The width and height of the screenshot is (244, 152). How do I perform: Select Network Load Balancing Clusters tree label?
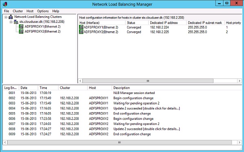pyautogui.click(x=38, y=17)
